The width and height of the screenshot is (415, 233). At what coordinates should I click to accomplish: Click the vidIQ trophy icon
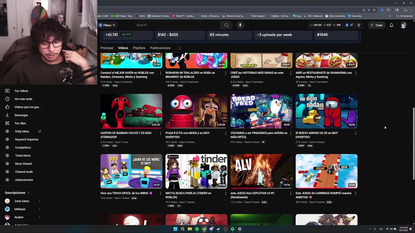coord(359,25)
